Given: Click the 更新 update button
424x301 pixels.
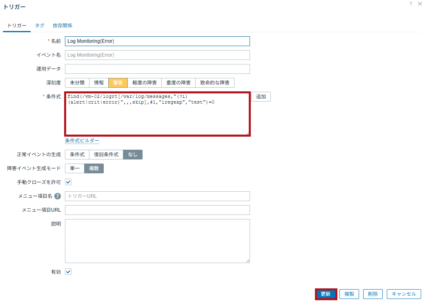Looking at the screenshot, I should [326, 294].
